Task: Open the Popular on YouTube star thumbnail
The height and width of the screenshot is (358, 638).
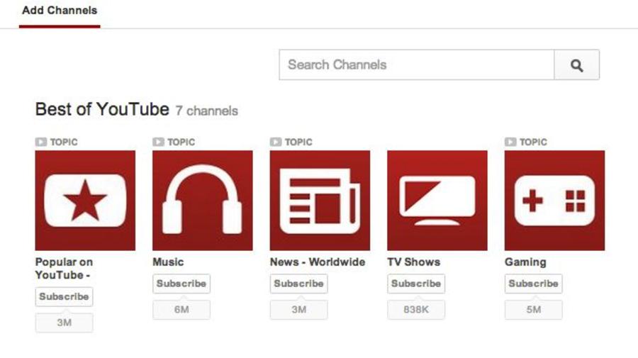Action: 85,201
